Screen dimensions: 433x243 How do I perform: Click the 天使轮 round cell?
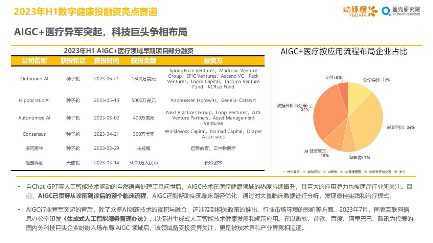(73, 163)
